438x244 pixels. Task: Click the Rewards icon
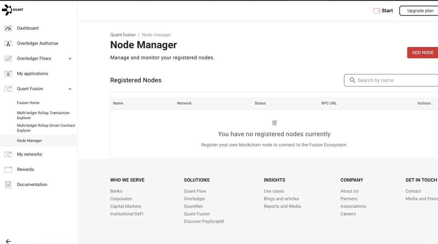point(8,170)
